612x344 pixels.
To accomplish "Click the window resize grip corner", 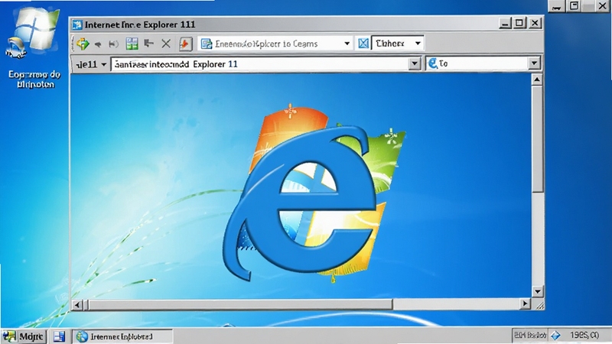I will click(539, 305).
